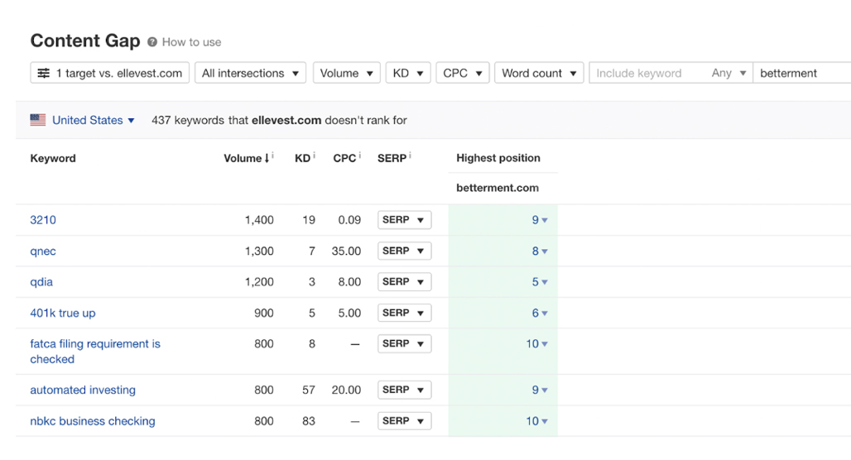Open SERP dropdown for 401k true up row
Screen dimensions: 851x460
click(x=404, y=313)
